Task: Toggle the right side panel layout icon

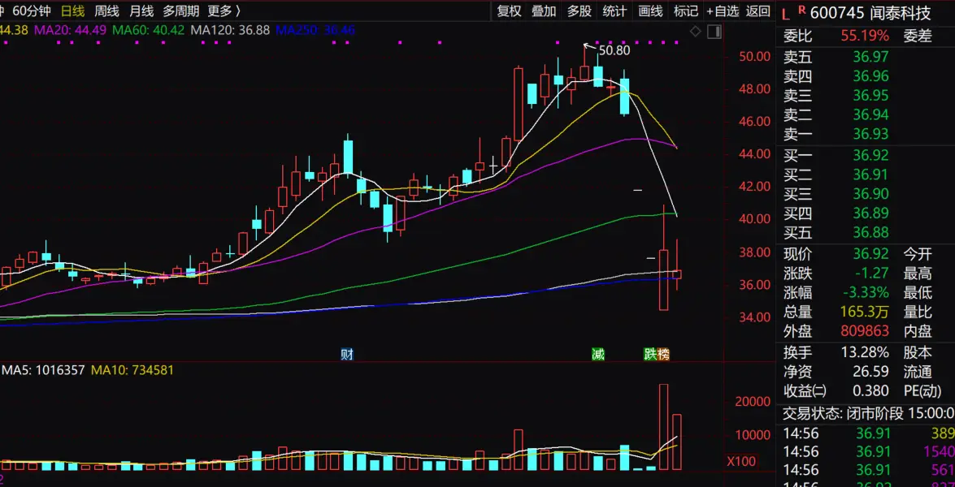Action: pyautogui.click(x=715, y=31)
